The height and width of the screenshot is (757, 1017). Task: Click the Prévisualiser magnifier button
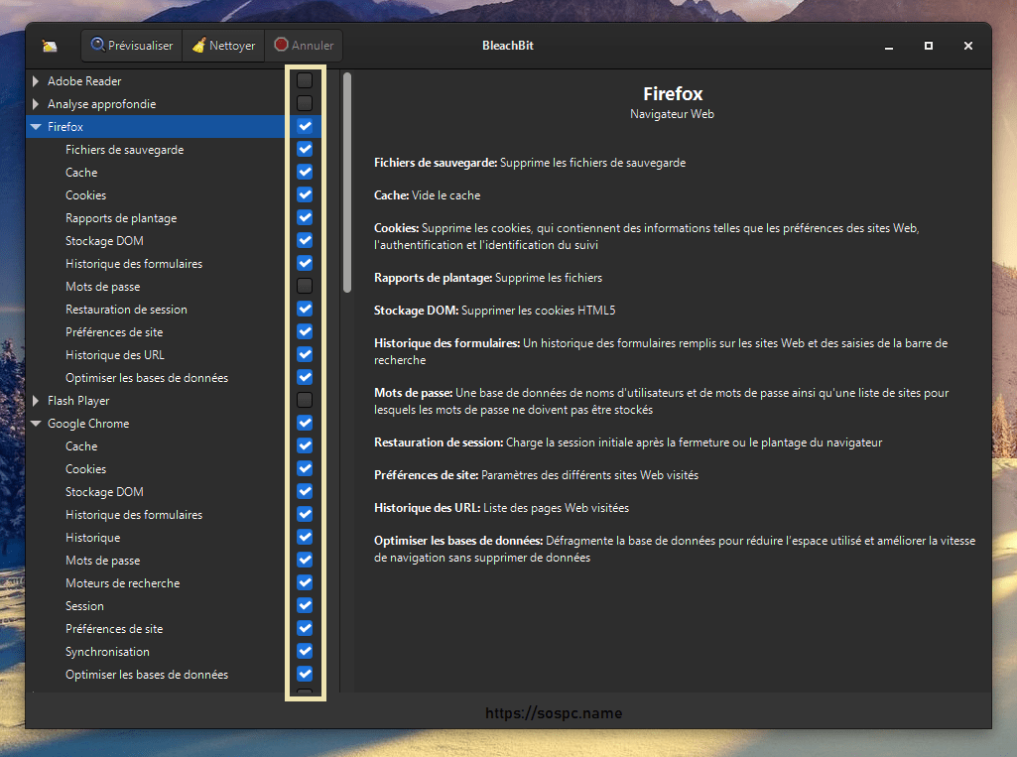click(131, 46)
